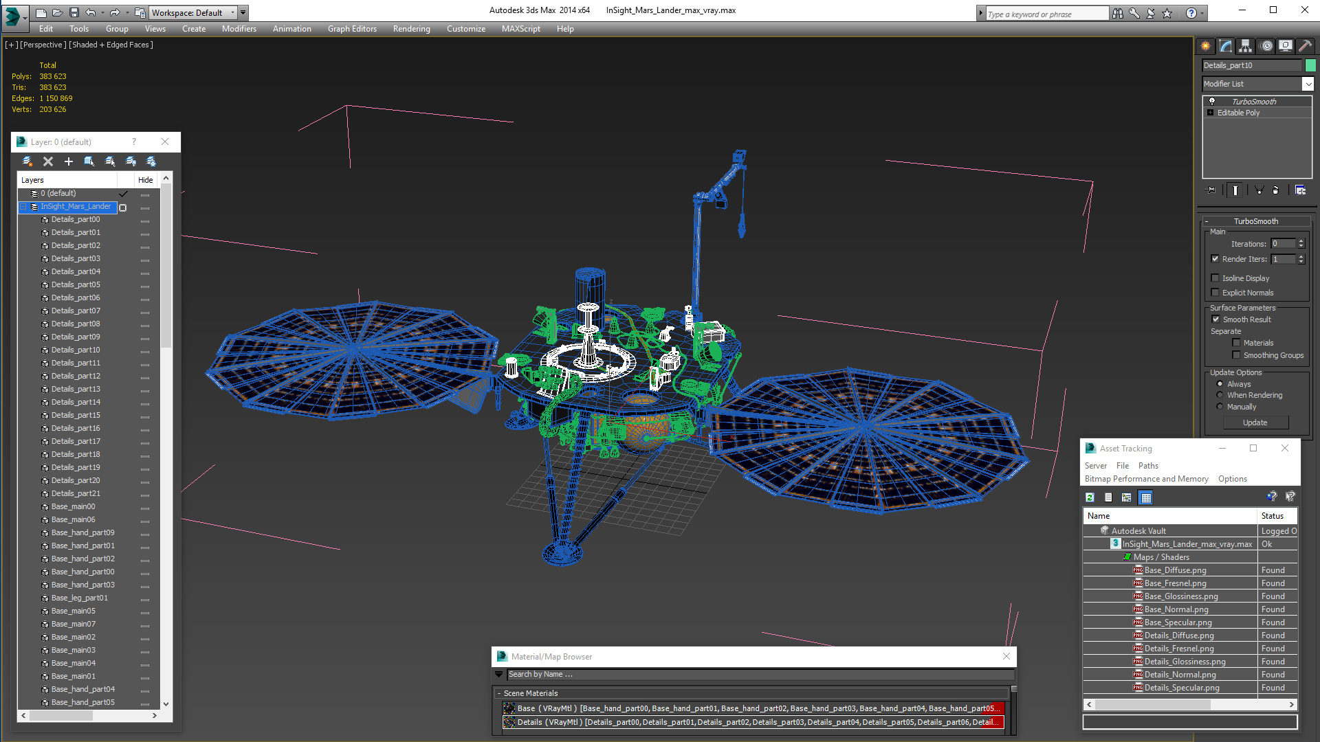Image resolution: width=1320 pixels, height=742 pixels.
Task: Click Iterations spinner up arrow
Action: [1301, 241]
